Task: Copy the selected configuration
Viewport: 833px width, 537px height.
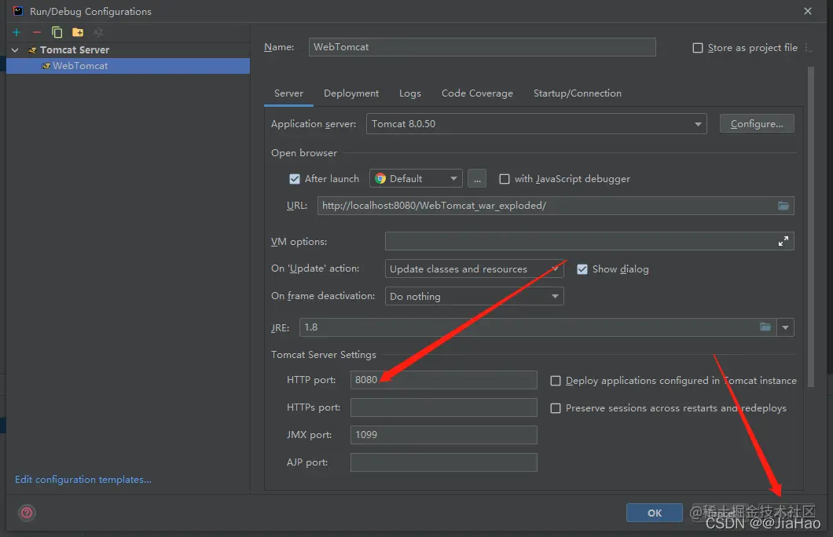Action: tap(57, 32)
